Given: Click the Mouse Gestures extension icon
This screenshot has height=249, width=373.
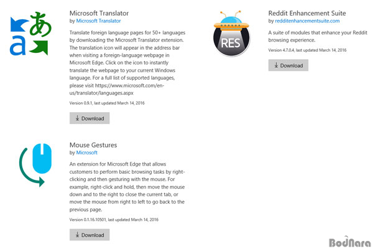Looking at the screenshot, I should click(35, 165).
